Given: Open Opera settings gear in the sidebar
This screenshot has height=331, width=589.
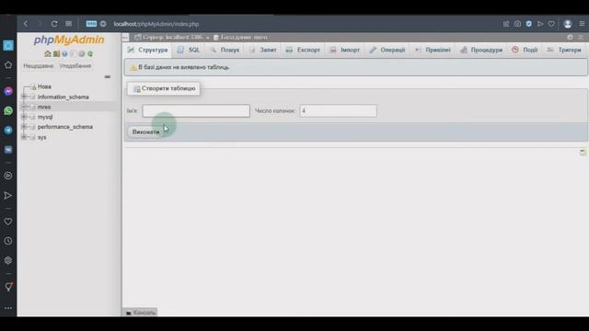Looking at the screenshot, I should [x=8, y=260].
